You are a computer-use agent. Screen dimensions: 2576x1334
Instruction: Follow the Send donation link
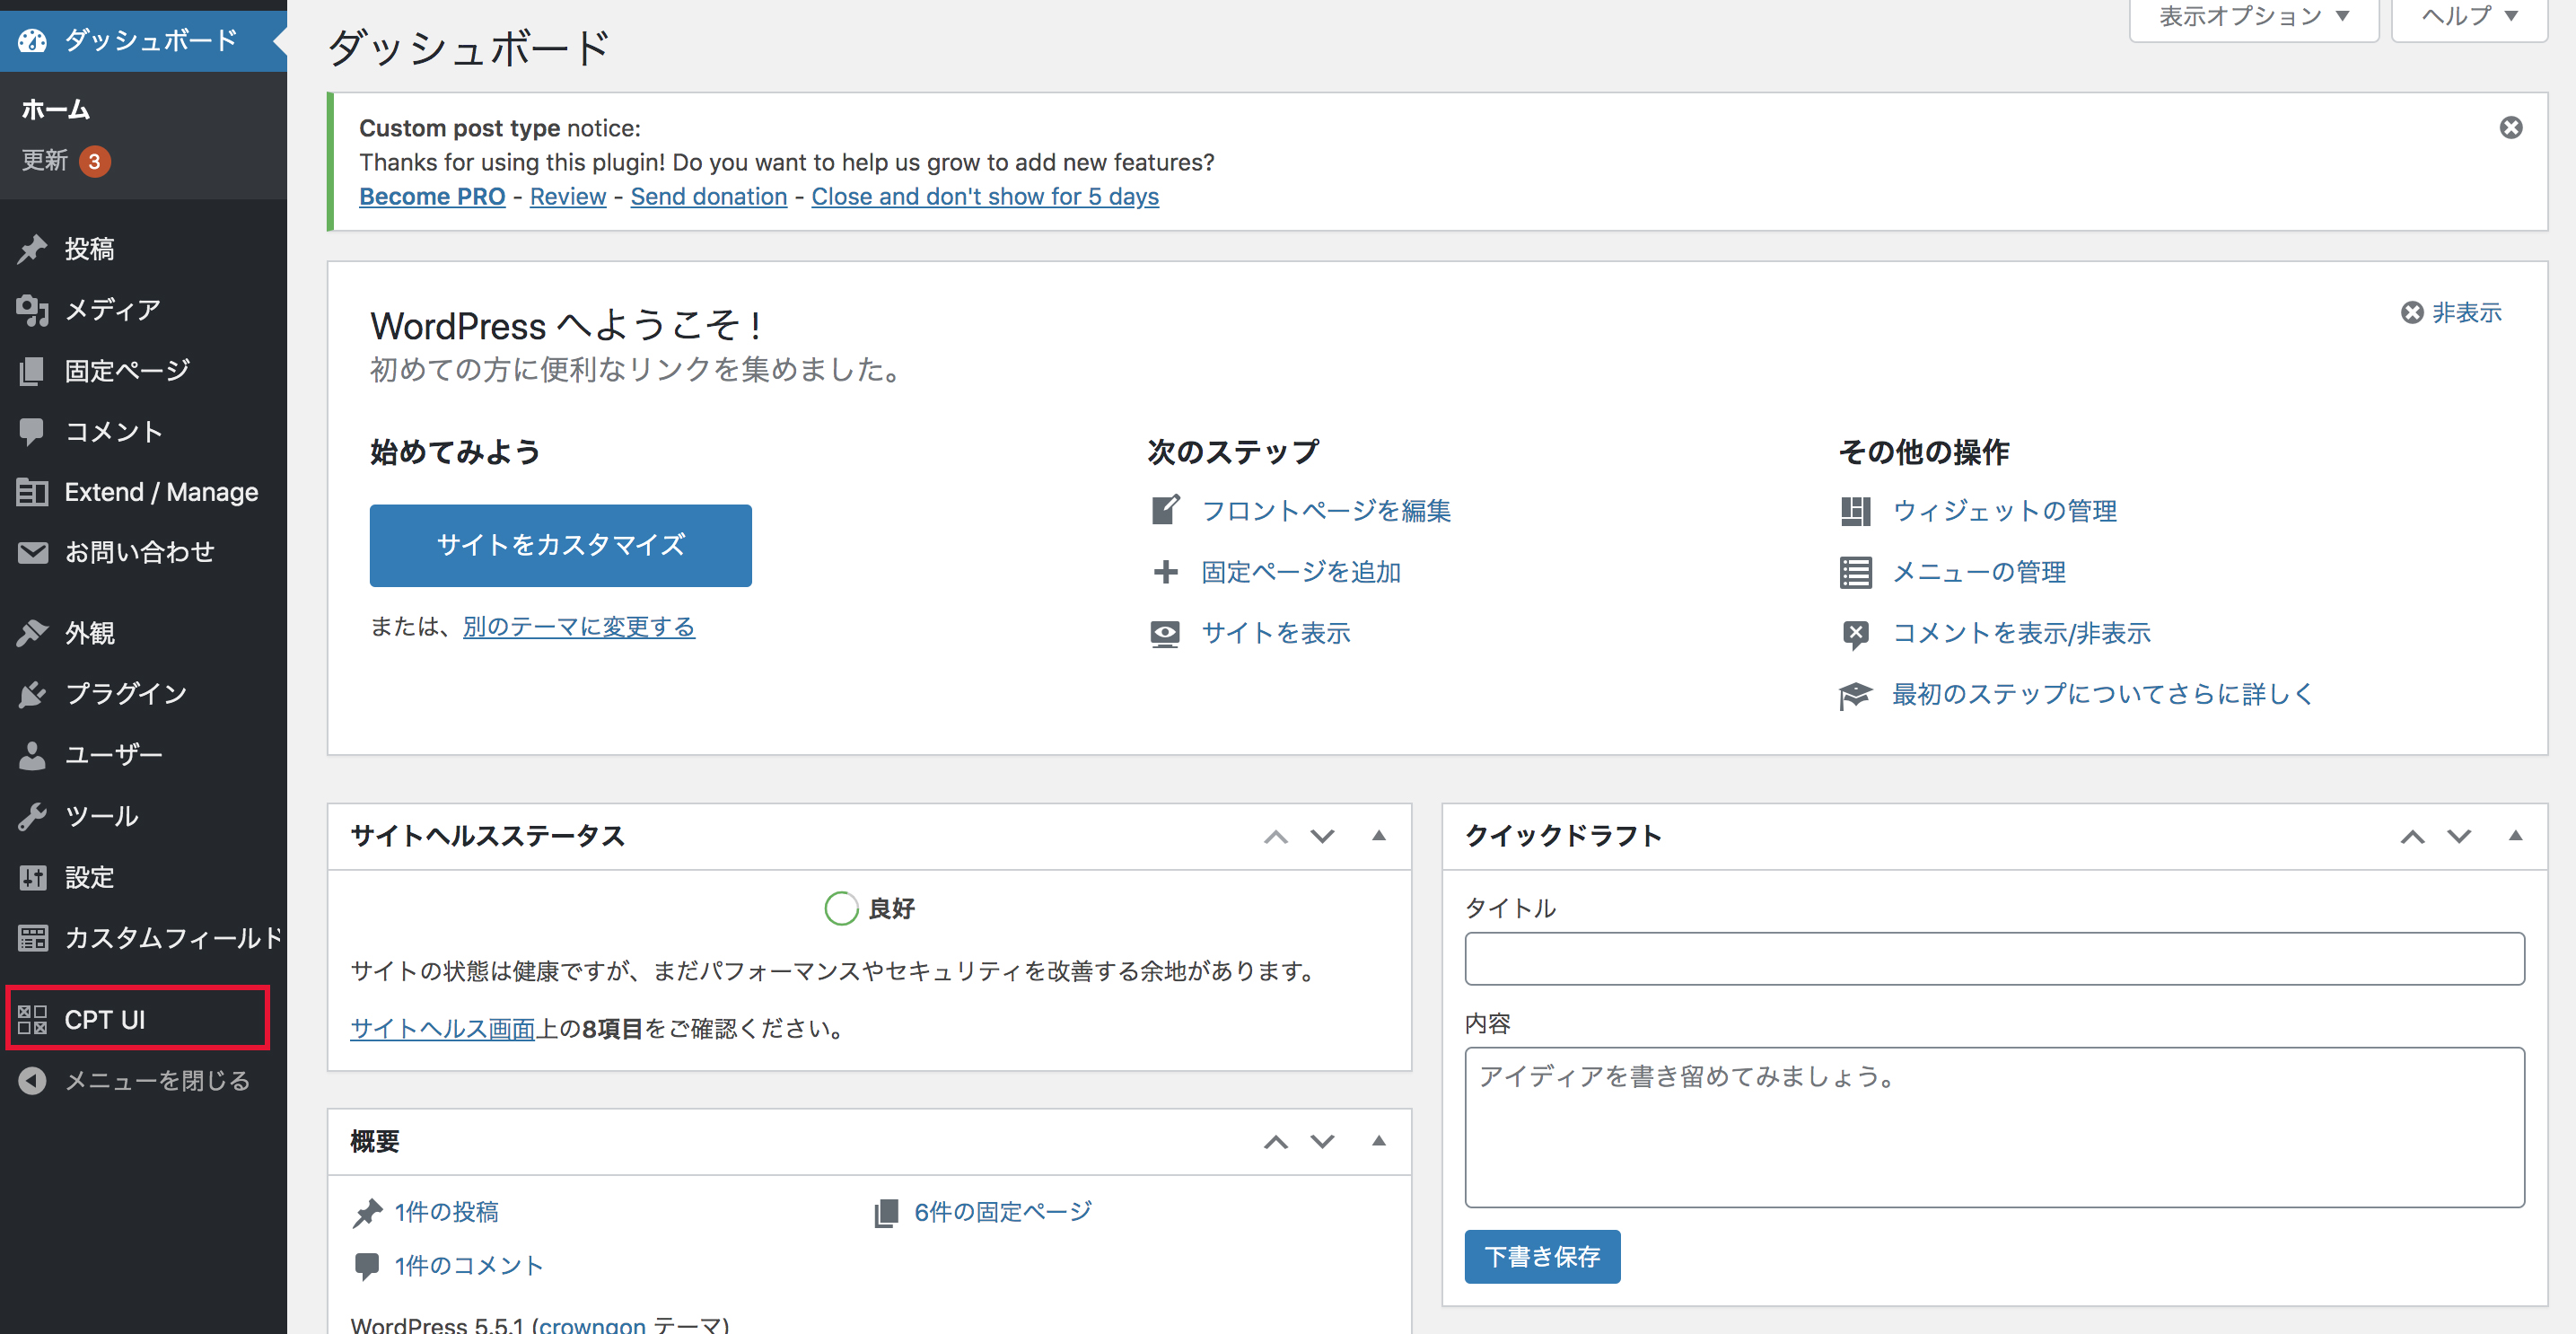pyautogui.click(x=709, y=197)
